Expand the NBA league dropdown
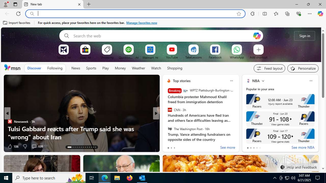The image size is (326, 183). coord(263,81)
